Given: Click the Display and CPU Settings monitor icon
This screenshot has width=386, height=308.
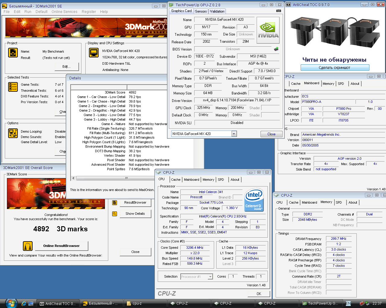Looking at the screenshot, I should (x=94, y=53).
